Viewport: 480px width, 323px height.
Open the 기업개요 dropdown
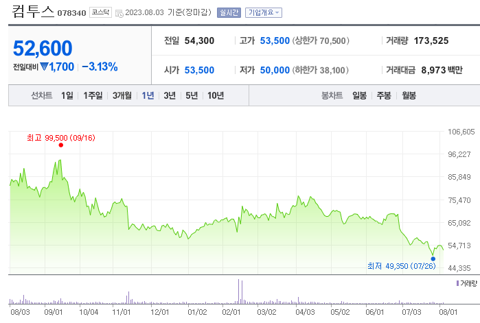[x=264, y=12]
